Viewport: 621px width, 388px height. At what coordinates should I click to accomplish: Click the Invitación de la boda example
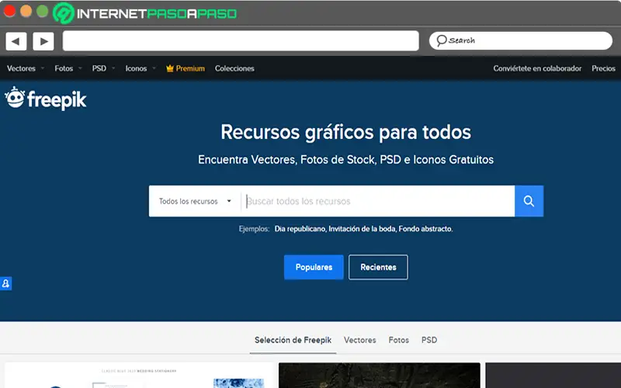pyautogui.click(x=362, y=229)
